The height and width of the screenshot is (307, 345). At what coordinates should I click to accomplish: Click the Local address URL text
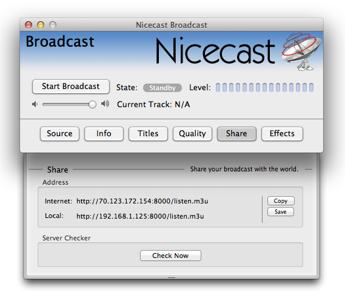pos(140,216)
